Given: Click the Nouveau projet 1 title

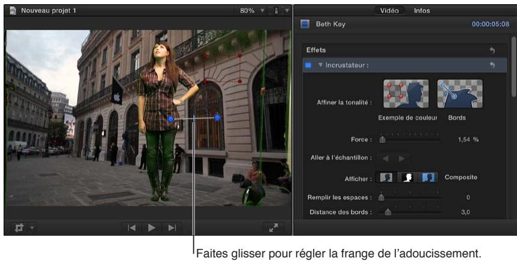Looking at the screenshot, I should (49, 11).
